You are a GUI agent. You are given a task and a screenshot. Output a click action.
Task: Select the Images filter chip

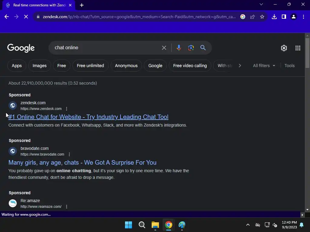coord(40,66)
